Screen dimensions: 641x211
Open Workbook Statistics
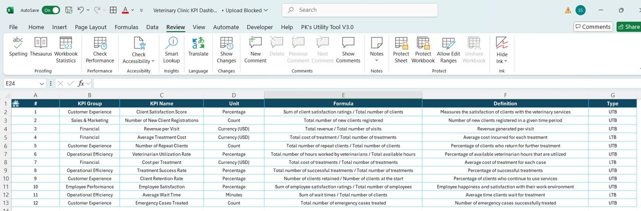tap(66, 49)
